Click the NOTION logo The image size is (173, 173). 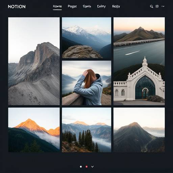click(17, 6)
